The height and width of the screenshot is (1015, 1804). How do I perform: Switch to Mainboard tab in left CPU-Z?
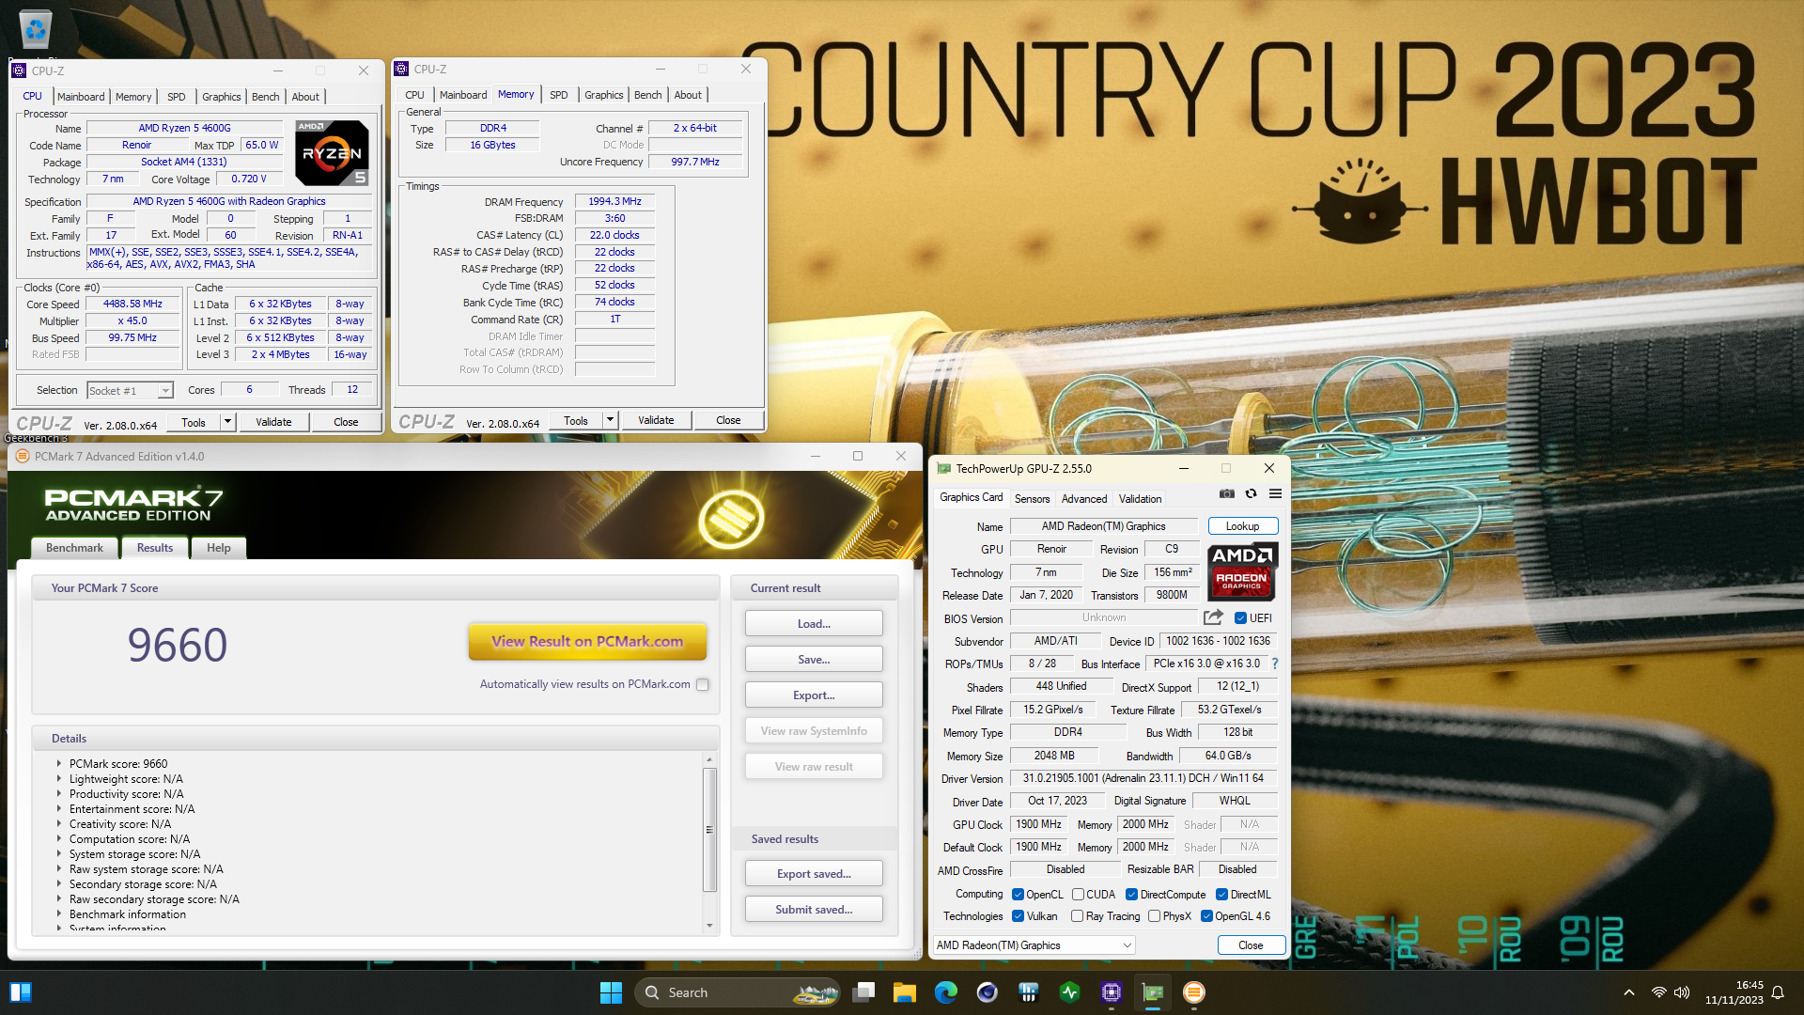tap(81, 97)
